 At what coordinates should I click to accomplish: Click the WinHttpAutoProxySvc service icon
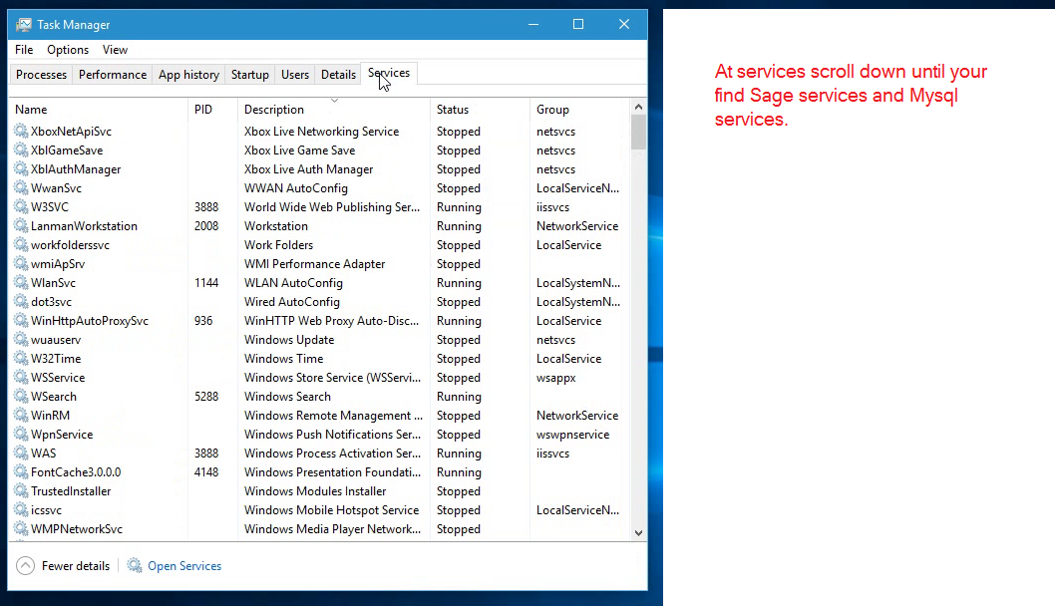tap(21, 321)
